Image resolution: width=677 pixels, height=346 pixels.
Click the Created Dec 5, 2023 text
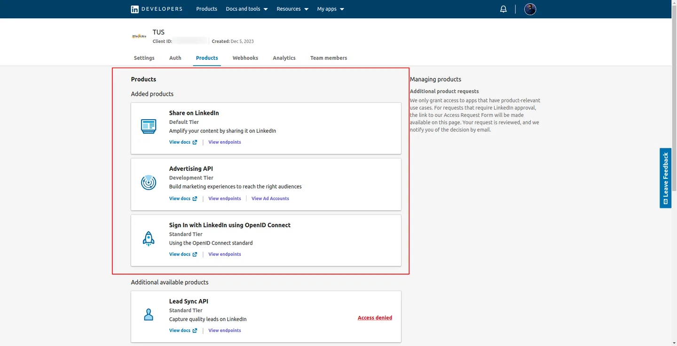[x=233, y=41]
